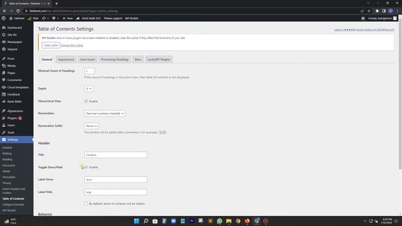Click the WordPress logo in admin bar
The image size is (402, 226).
point(4,18)
